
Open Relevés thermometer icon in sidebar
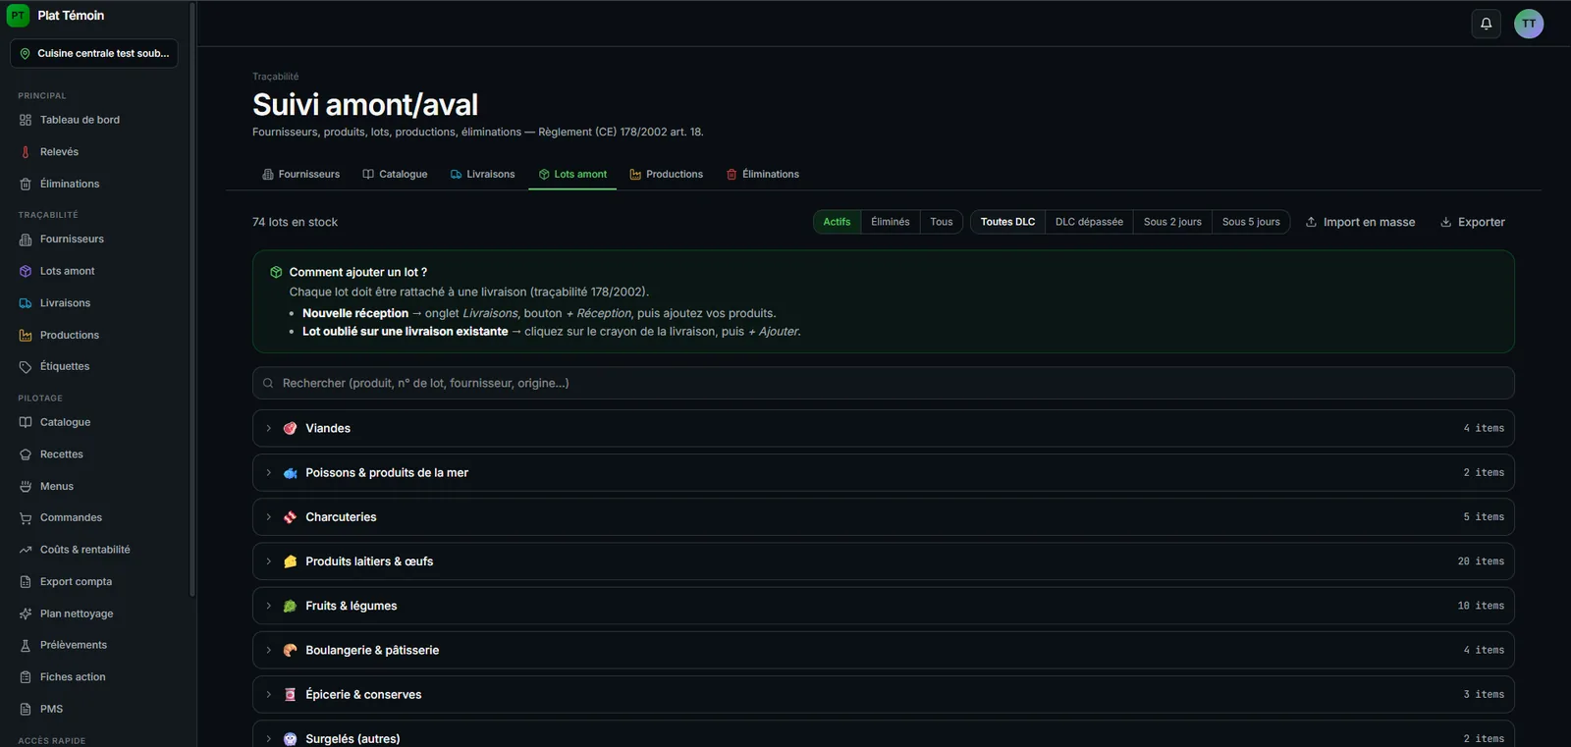[x=26, y=152]
